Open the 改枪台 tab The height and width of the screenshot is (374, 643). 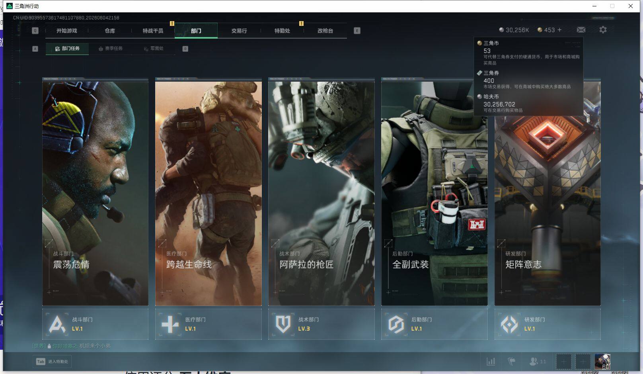[x=325, y=31]
